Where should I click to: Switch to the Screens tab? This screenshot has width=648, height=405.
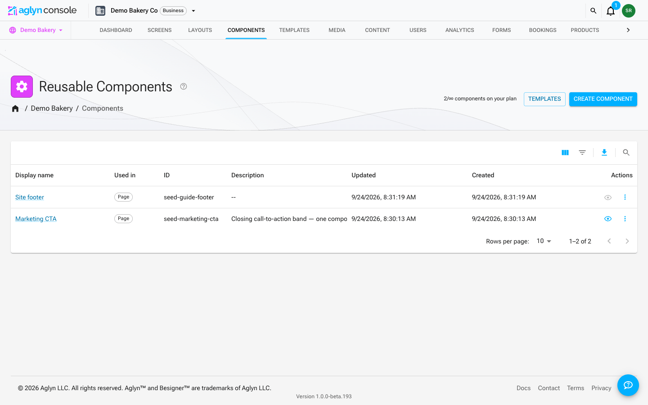click(x=160, y=30)
